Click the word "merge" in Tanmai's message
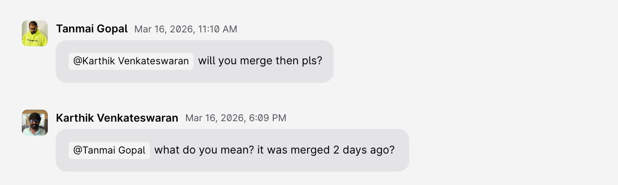This screenshot has width=618, height=185. tap(256, 61)
